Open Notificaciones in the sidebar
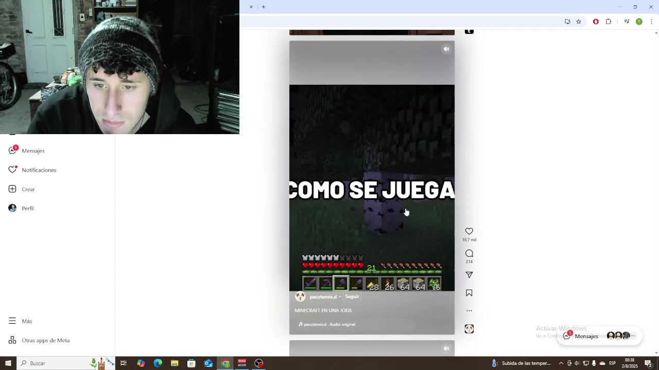The width and height of the screenshot is (659, 370). click(39, 170)
